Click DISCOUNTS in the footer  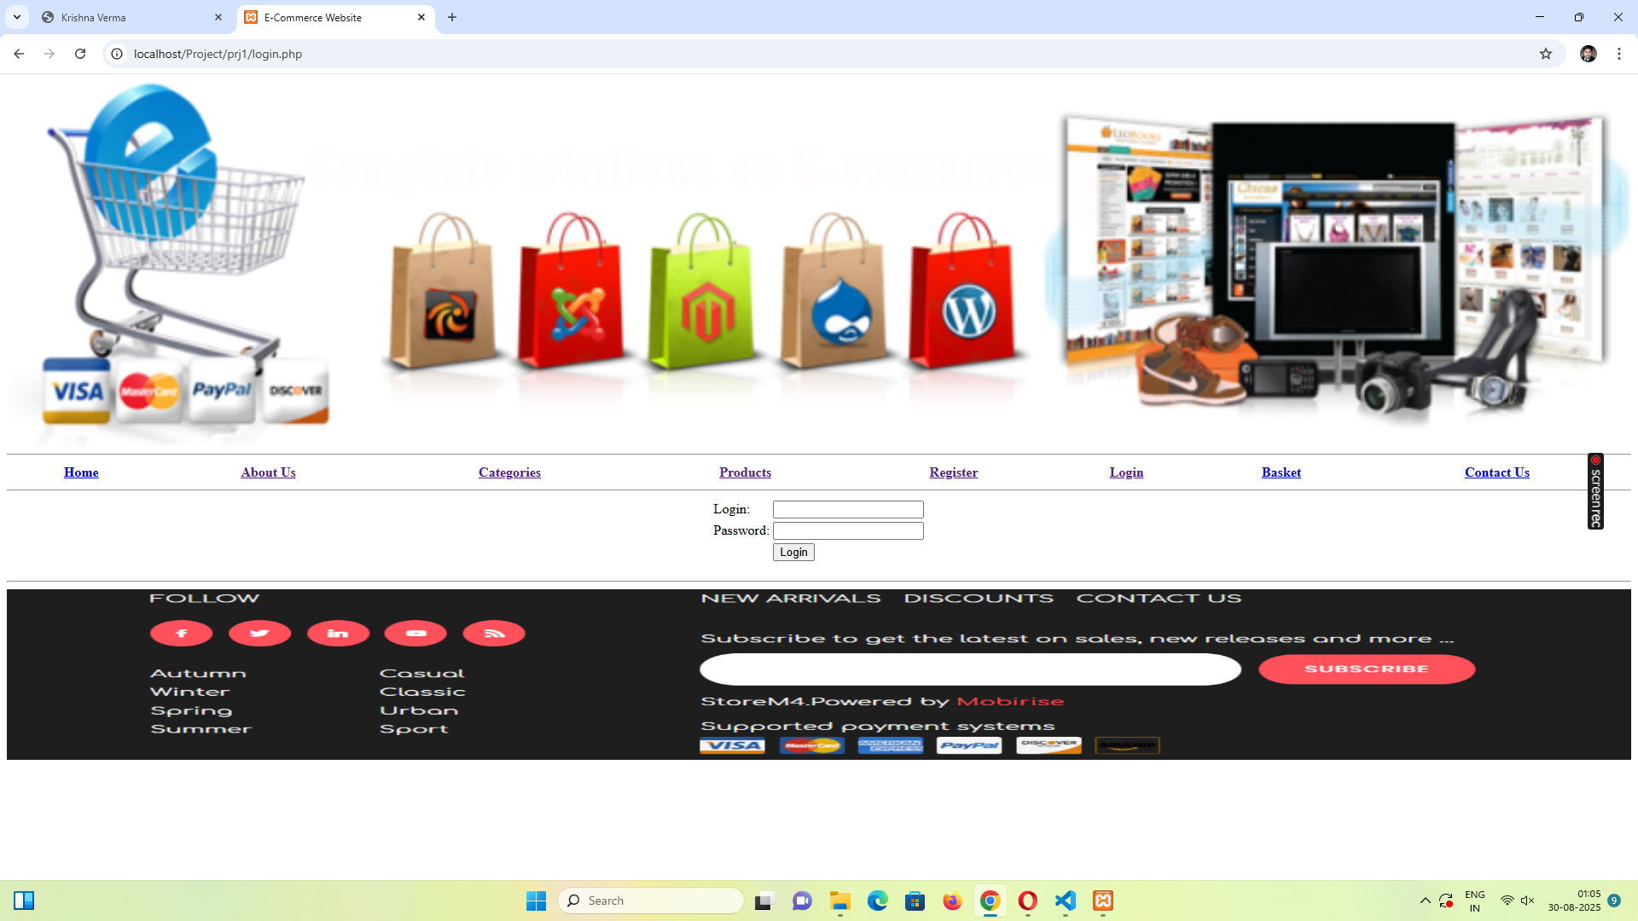click(x=979, y=599)
